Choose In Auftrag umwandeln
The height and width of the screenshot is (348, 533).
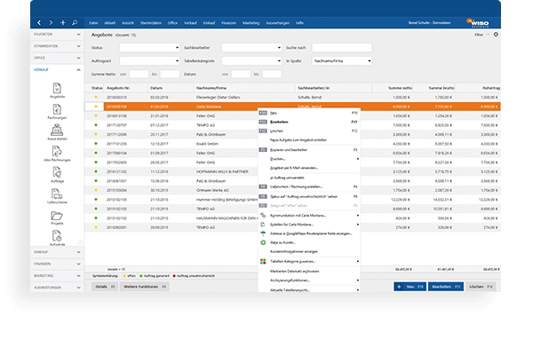pyautogui.click(x=308, y=178)
